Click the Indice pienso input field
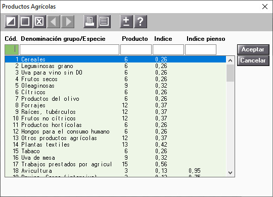Viewport: 273px width, 197px height. tap(201, 50)
